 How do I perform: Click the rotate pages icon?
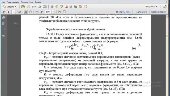tap(71, 7)
